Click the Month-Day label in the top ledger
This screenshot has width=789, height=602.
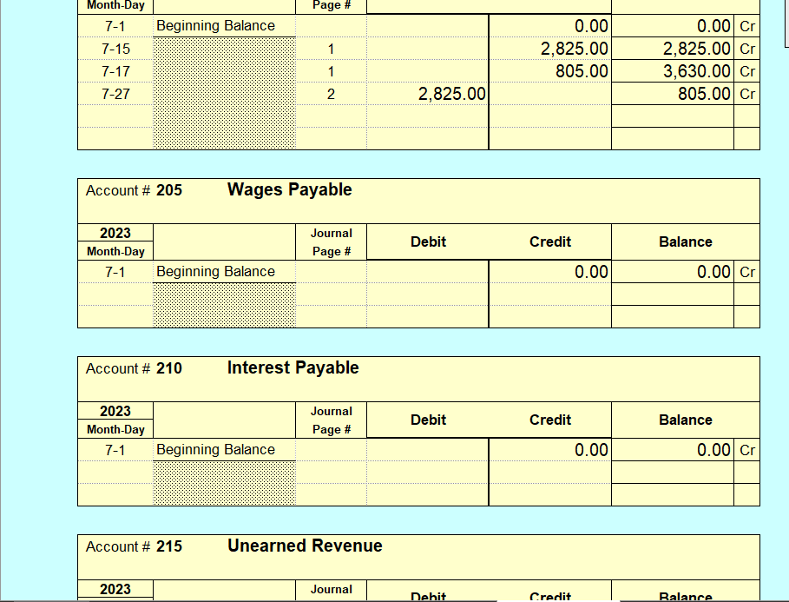(115, 6)
